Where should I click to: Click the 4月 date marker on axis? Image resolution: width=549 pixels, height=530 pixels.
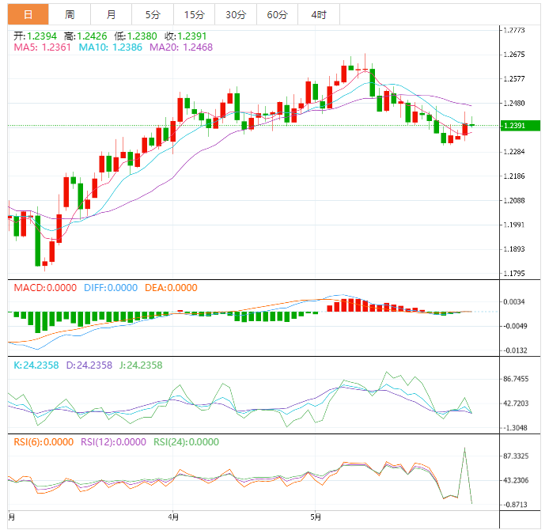coord(173,517)
